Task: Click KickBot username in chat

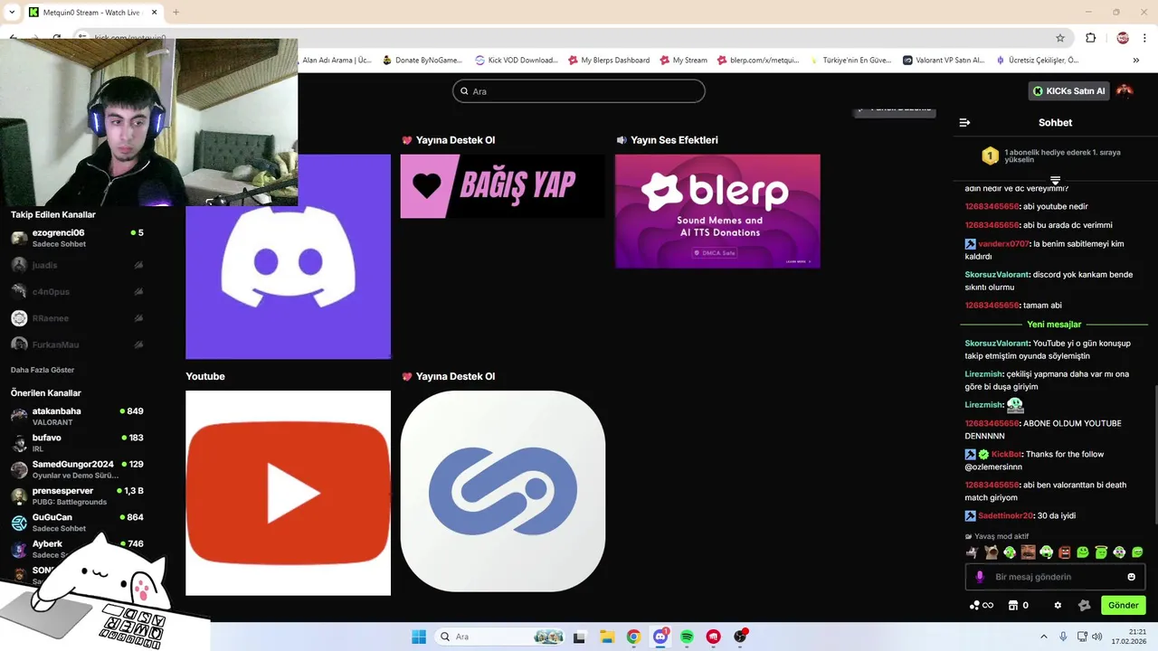Action: (x=1006, y=454)
